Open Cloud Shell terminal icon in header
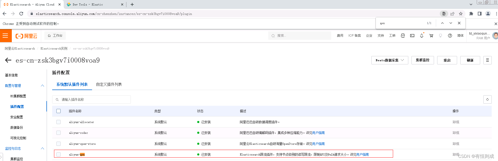The height and width of the screenshot is (161, 498). pyautogui.click(x=412, y=36)
